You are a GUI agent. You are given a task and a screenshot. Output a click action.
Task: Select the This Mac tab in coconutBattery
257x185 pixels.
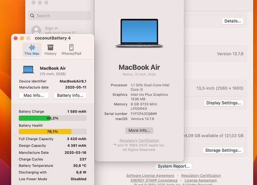click(x=32, y=50)
